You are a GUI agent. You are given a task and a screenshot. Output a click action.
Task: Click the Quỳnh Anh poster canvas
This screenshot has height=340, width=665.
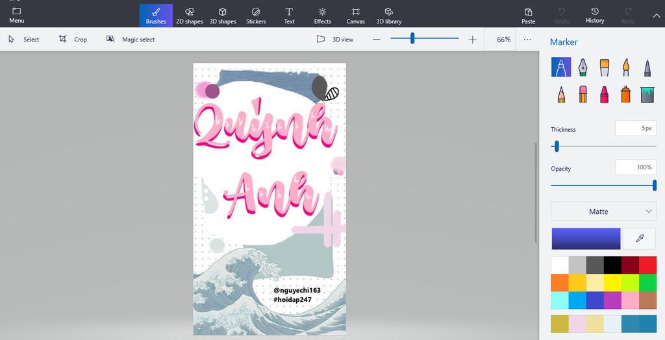pos(270,199)
